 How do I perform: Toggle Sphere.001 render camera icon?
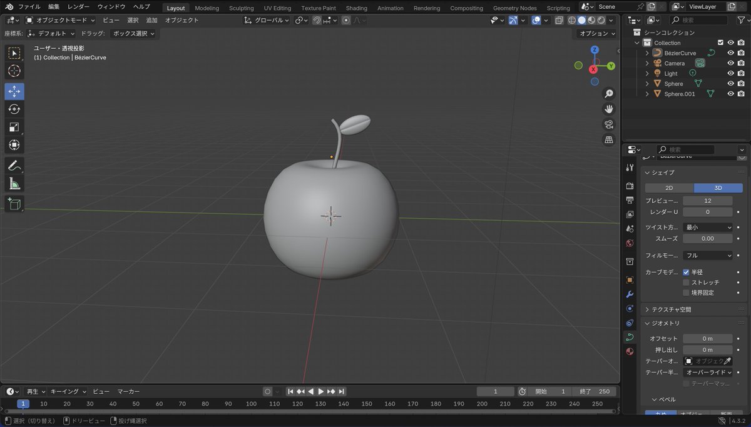(x=741, y=94)
